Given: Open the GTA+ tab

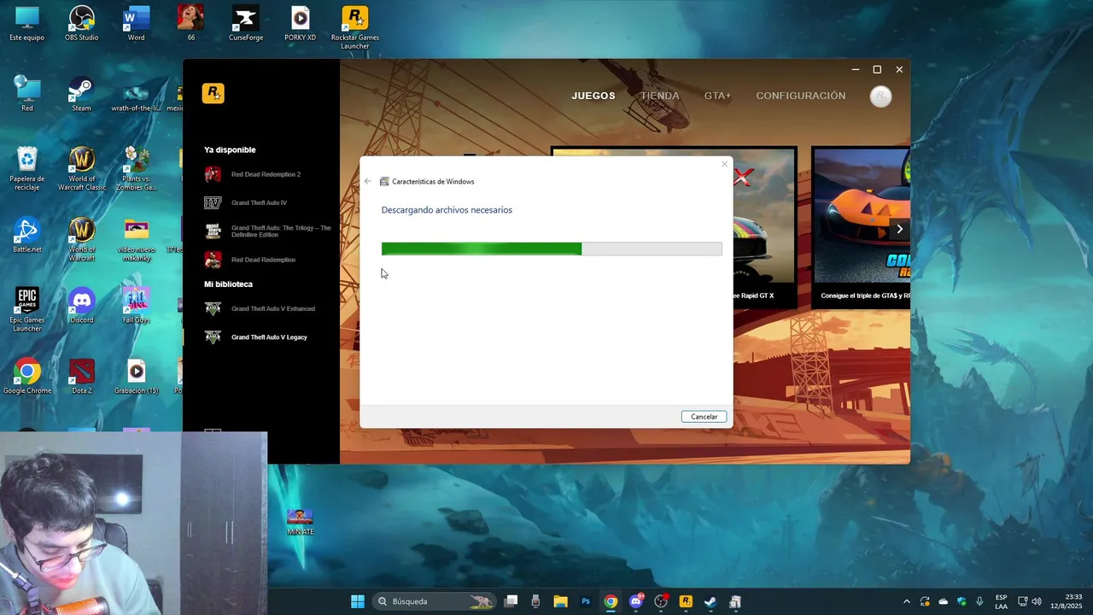Looking at the screenshot, I should pos(717,96).
